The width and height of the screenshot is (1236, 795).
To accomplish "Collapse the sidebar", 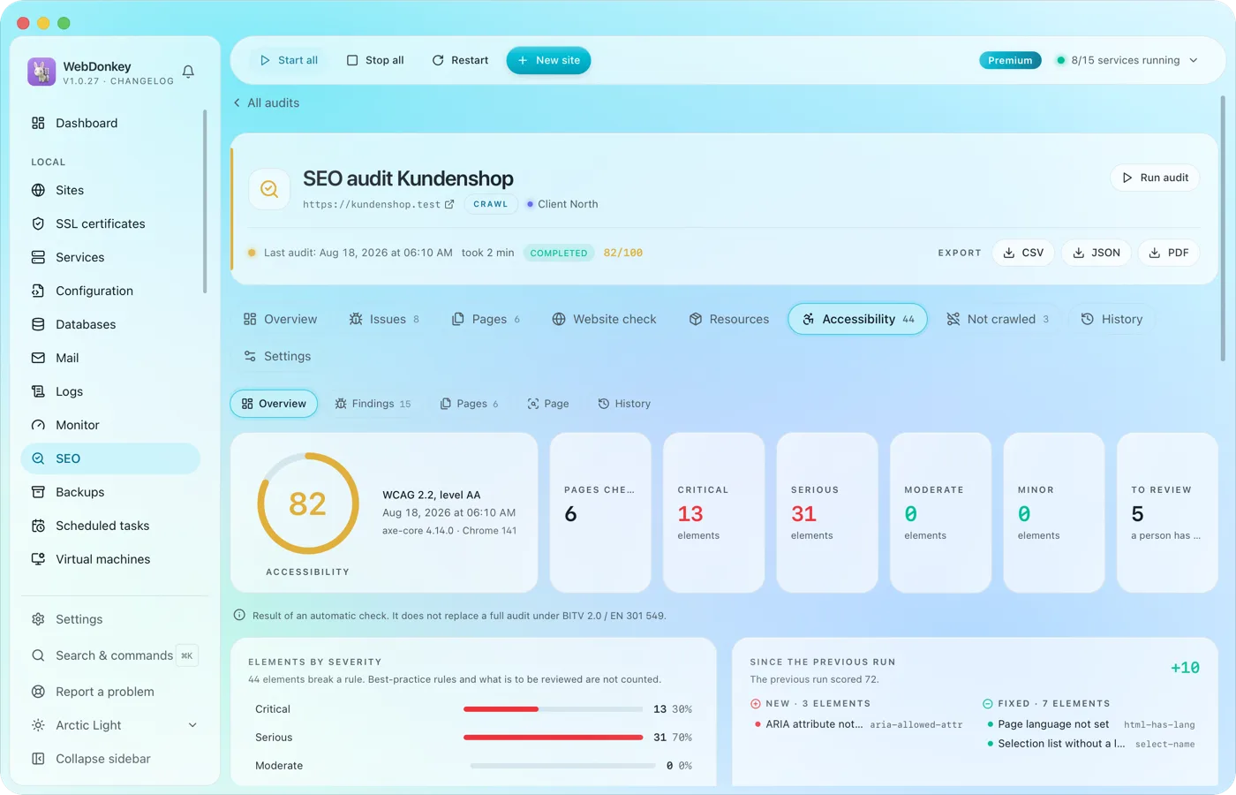I will (x=110, y=759).
